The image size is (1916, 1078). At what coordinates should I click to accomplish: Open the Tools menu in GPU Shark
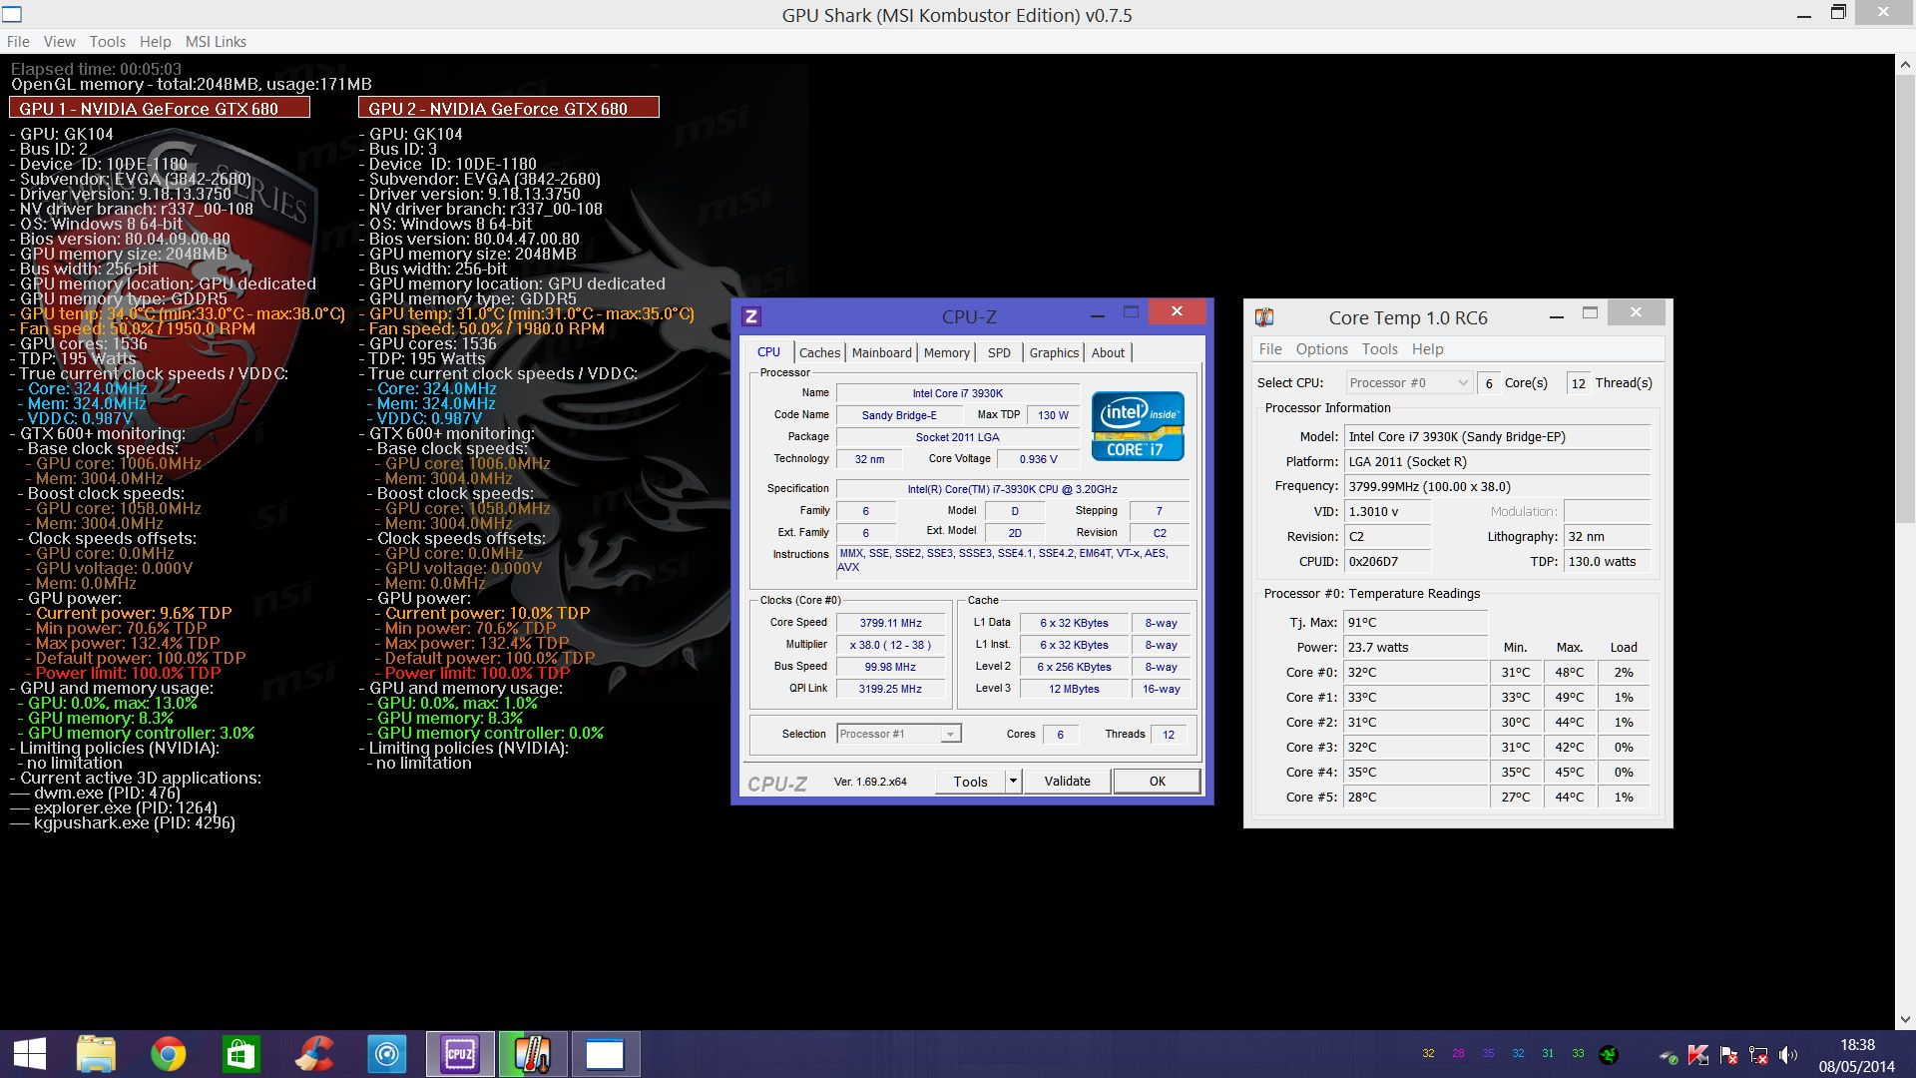(x=107, y=42)
